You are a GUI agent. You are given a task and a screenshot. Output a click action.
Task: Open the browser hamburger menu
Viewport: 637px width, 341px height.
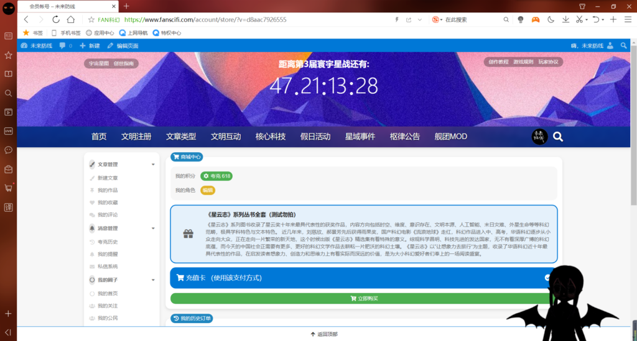tap(628, 19)
